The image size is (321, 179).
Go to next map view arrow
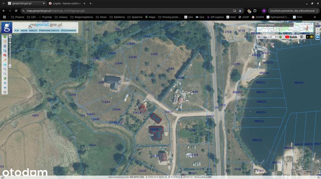tap(5, 88)
